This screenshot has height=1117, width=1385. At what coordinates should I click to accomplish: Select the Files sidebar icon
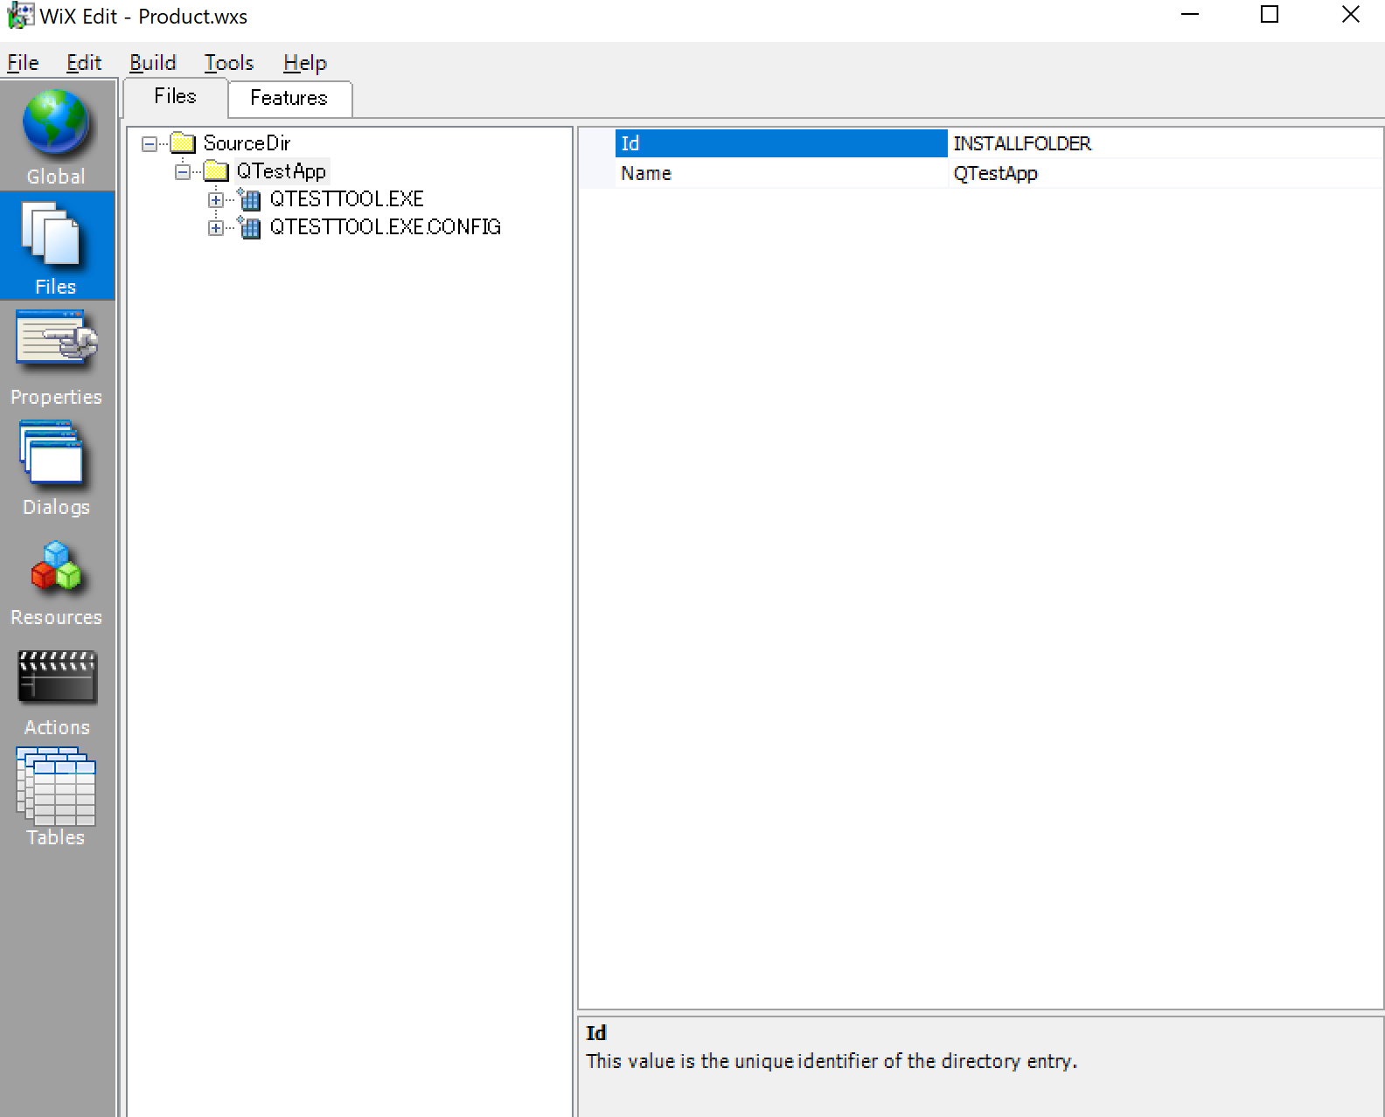tap(56, 247)
